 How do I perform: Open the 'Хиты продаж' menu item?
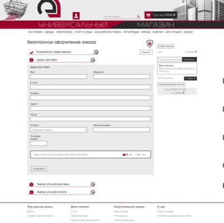pyautogui.click(x=173, y=32)
